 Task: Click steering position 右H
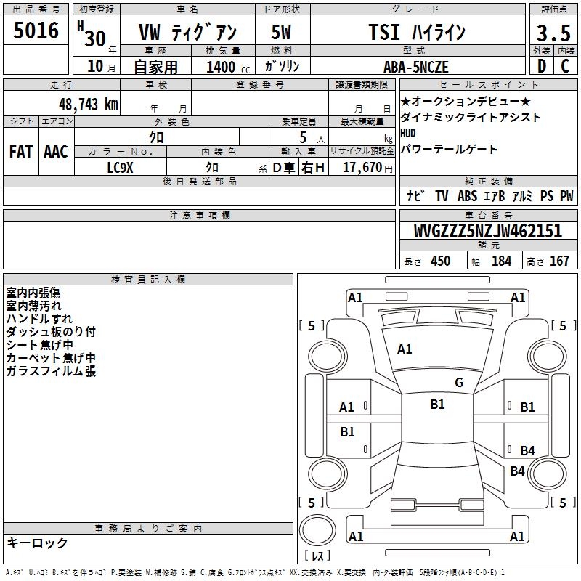pyautogui.click(x=313, y=168)
